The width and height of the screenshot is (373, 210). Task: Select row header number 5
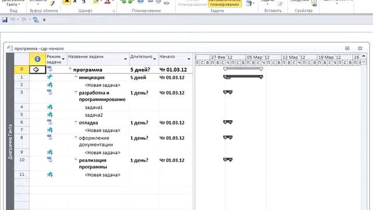(22, 115)
